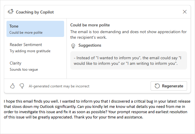Click the Suggestions section label
Screen dimensions: 195x134
(90, 45)
